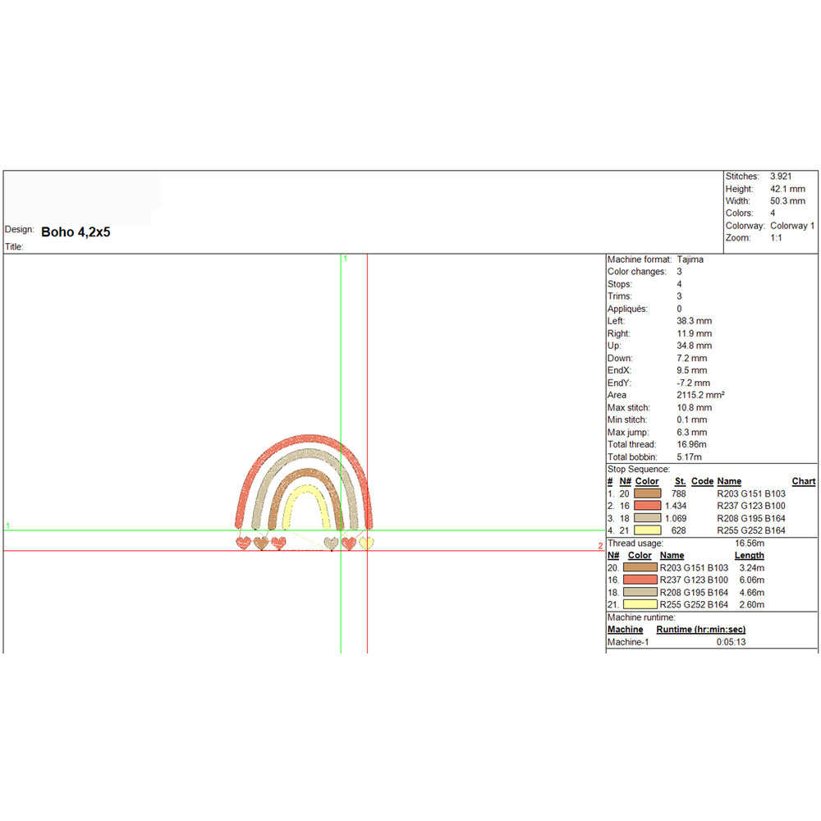Image resolution: width=821 pixels, height=821 pixels.
Task: Click the Tajima machine format value
Action: point(690,259)
